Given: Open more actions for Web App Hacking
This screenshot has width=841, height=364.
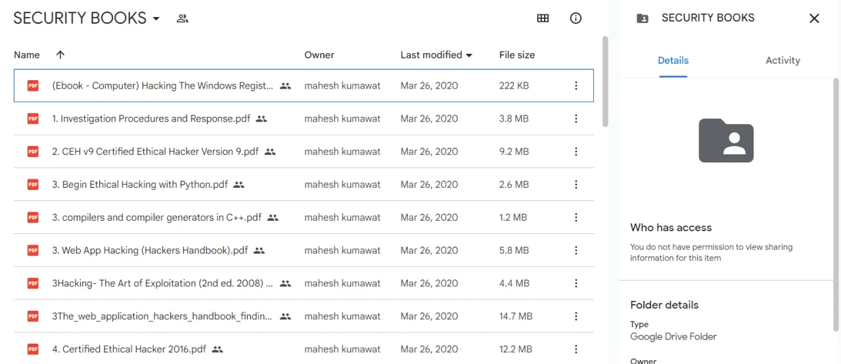Looking at the screenshot, I should click(576, 250).
